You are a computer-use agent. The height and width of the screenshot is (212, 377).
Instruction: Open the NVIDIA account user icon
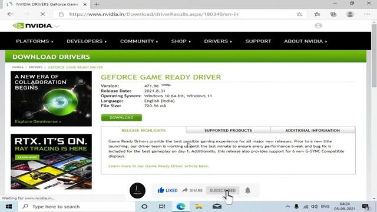318,26
